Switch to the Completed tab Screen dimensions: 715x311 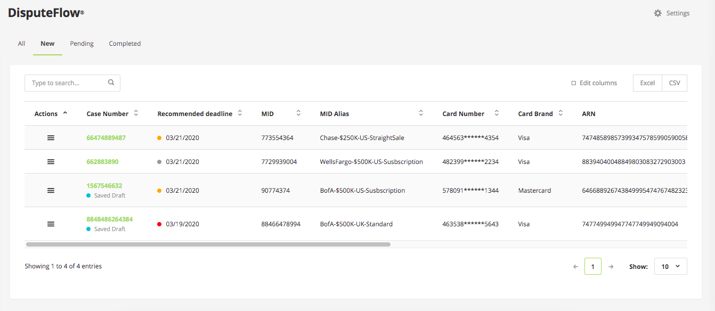[125, 43]
